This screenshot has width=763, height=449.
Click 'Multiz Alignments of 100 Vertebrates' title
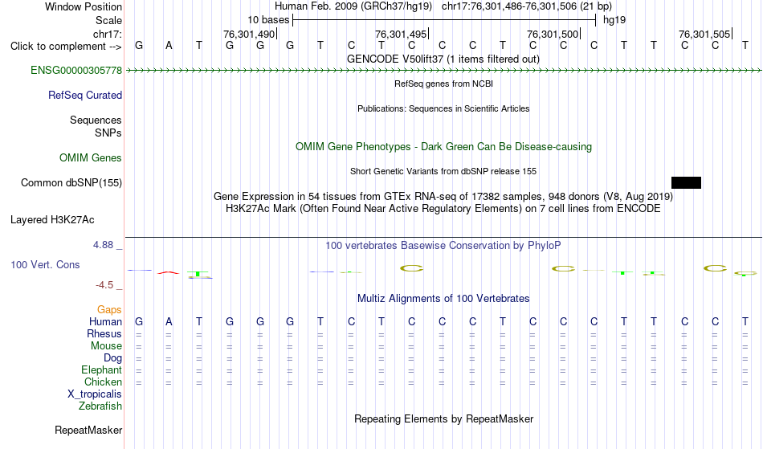443,299
